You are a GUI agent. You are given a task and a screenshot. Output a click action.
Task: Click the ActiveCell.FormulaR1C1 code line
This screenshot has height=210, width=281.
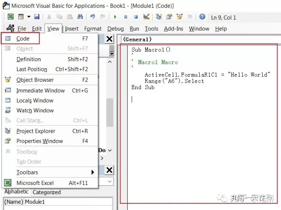tap(207, 75)
